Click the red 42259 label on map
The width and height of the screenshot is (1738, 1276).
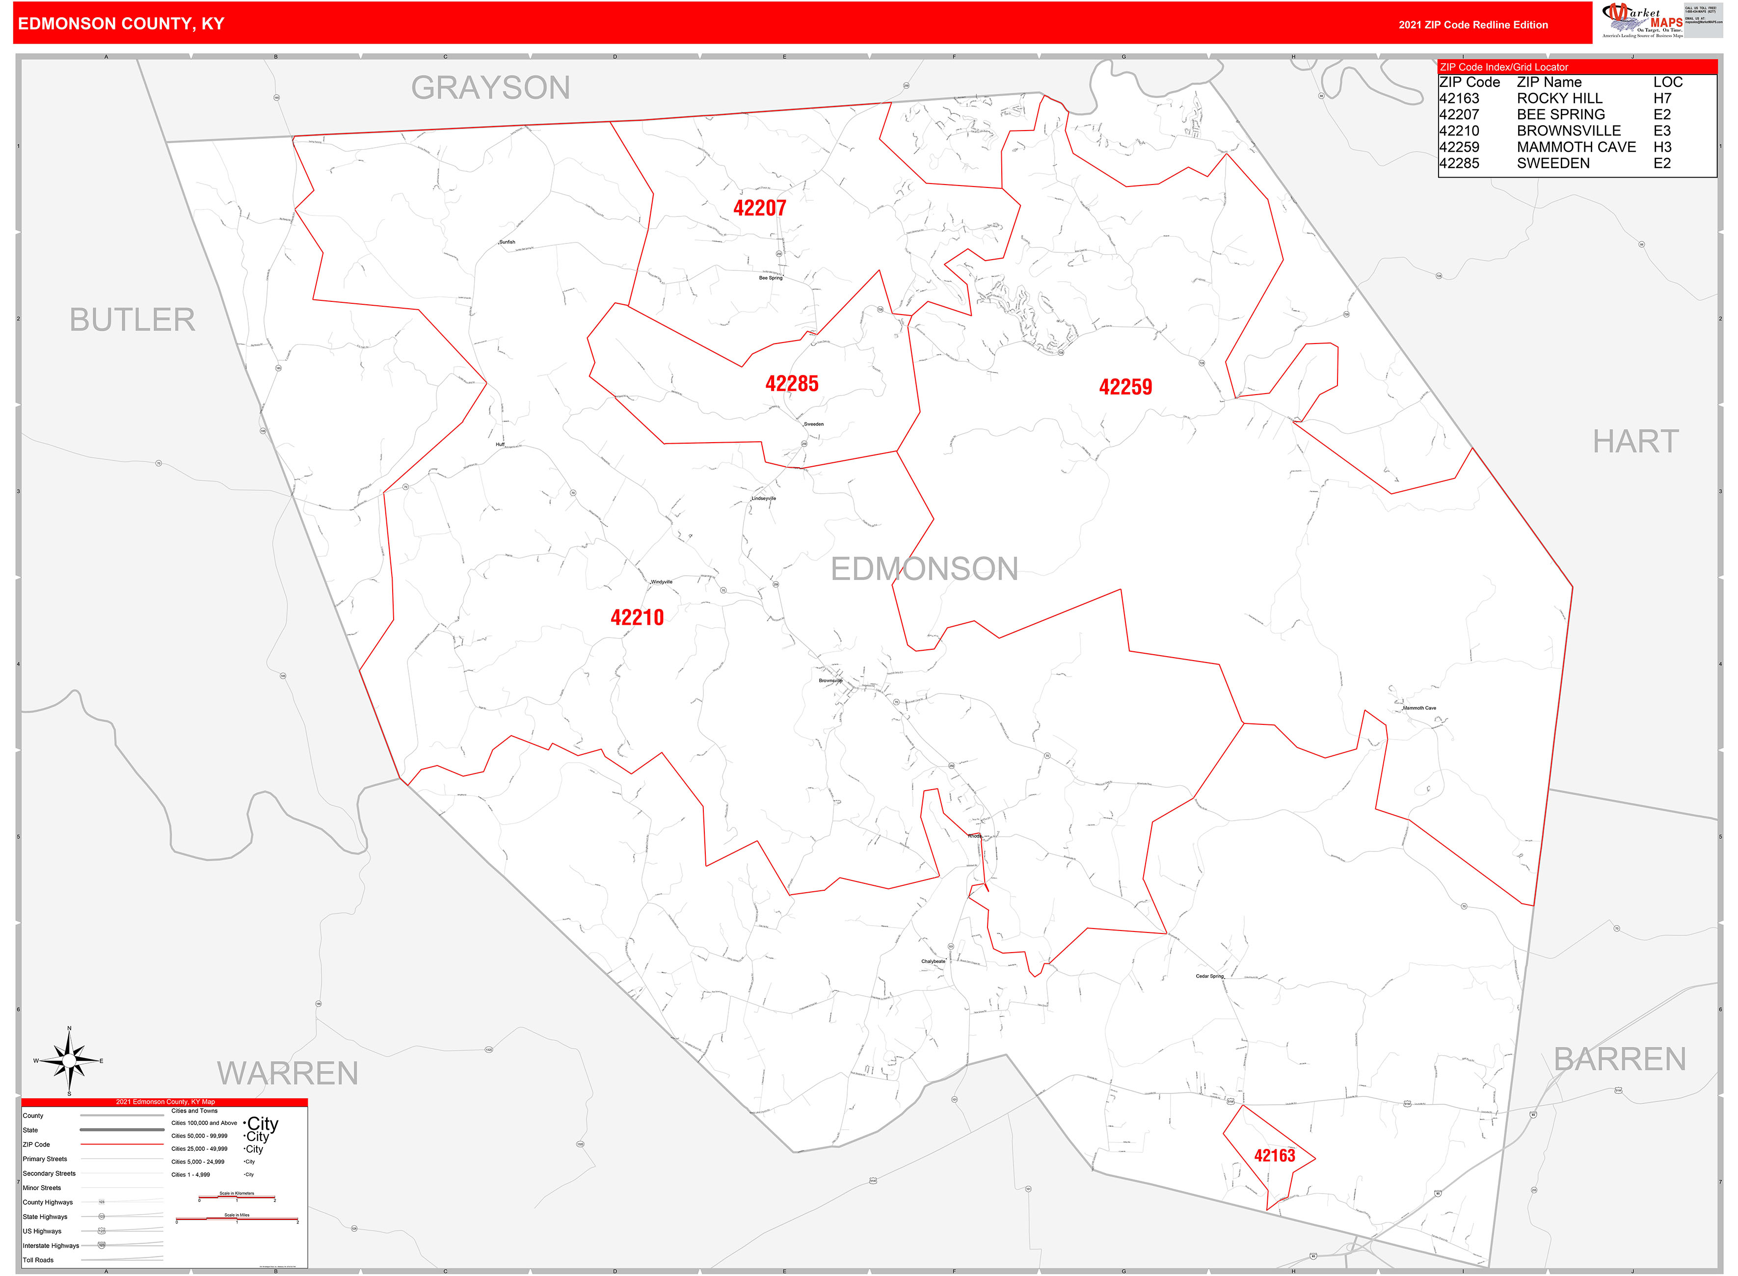(1125, 387)
